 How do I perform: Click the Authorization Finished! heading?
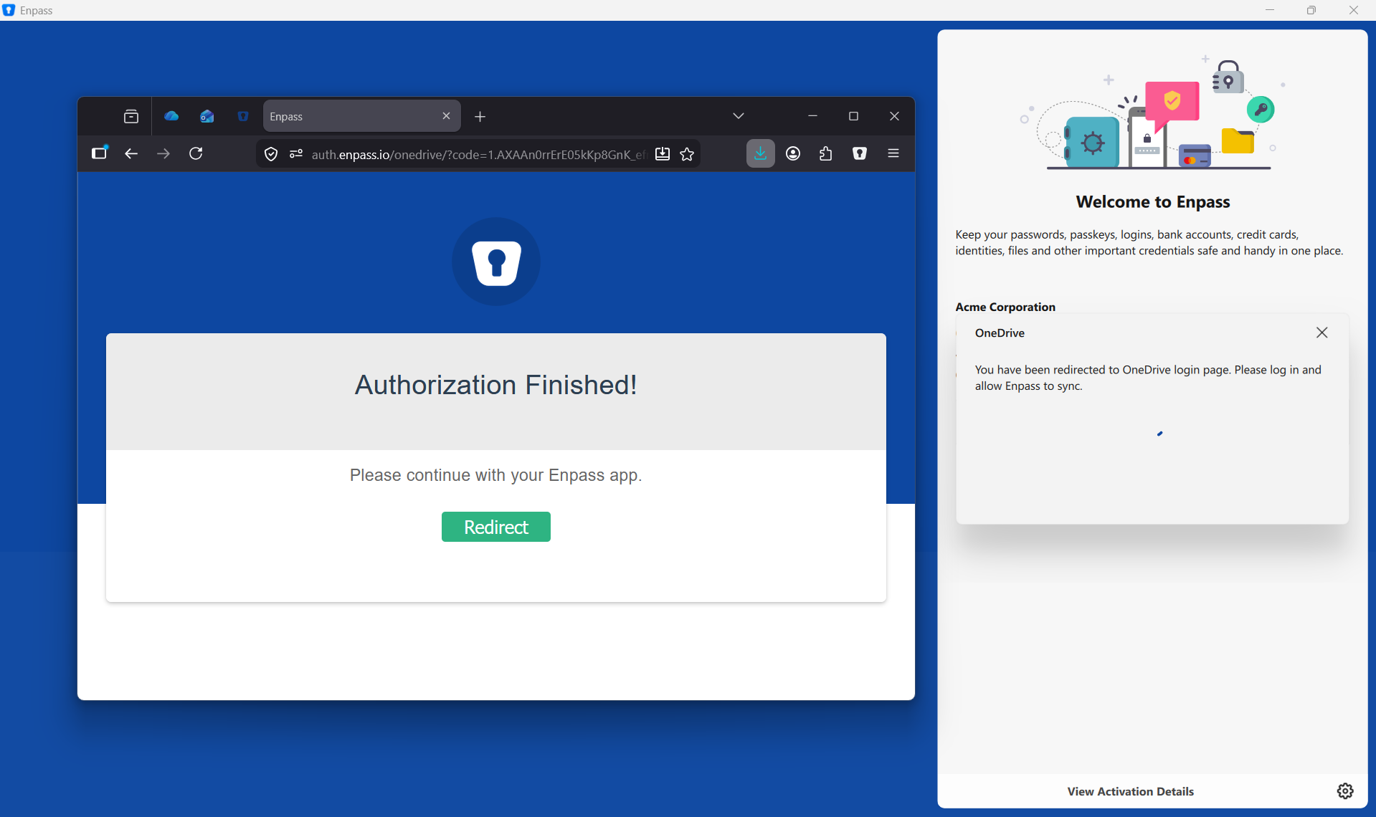click(x=495, y=385)
